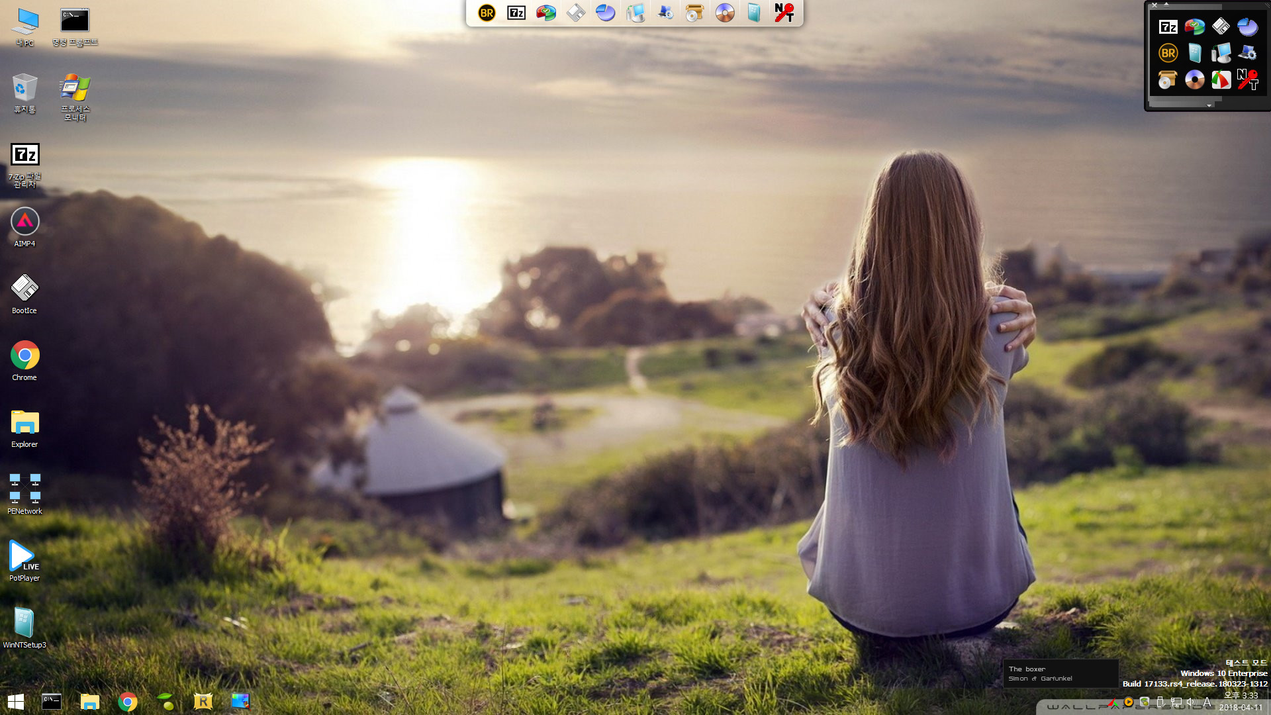Expand the launcher panel's bottom down arrow
The height and width of the screenshot is (715, 1271).
[1209, 105]
